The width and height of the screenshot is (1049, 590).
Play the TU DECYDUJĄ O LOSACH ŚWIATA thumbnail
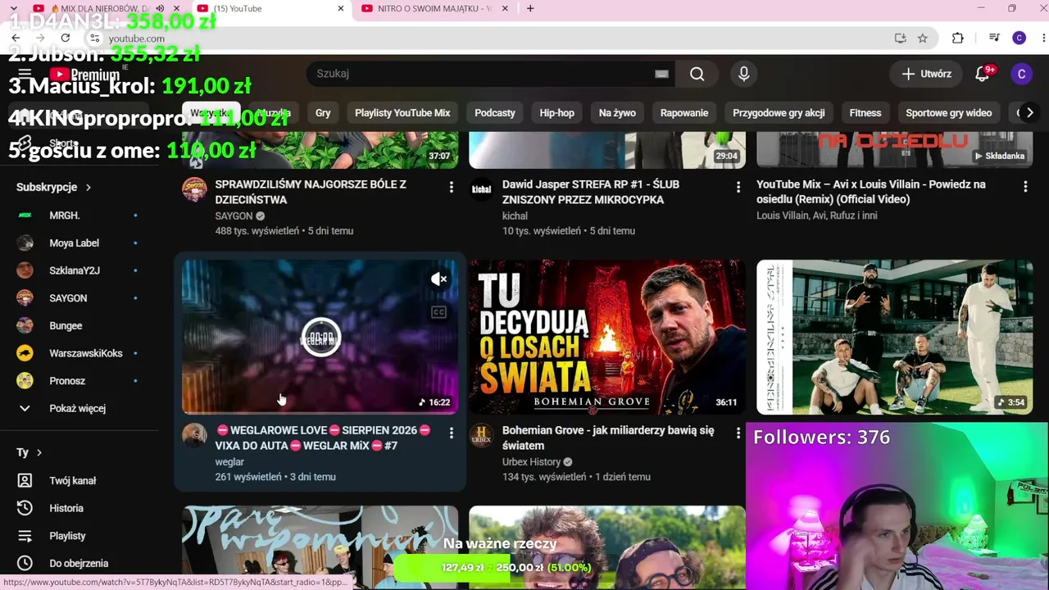pyautogui.click(x=607, y=337)
